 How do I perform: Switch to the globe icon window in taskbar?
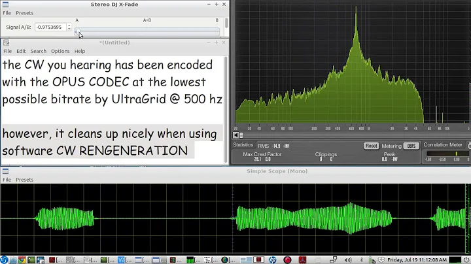pos(228,260)
